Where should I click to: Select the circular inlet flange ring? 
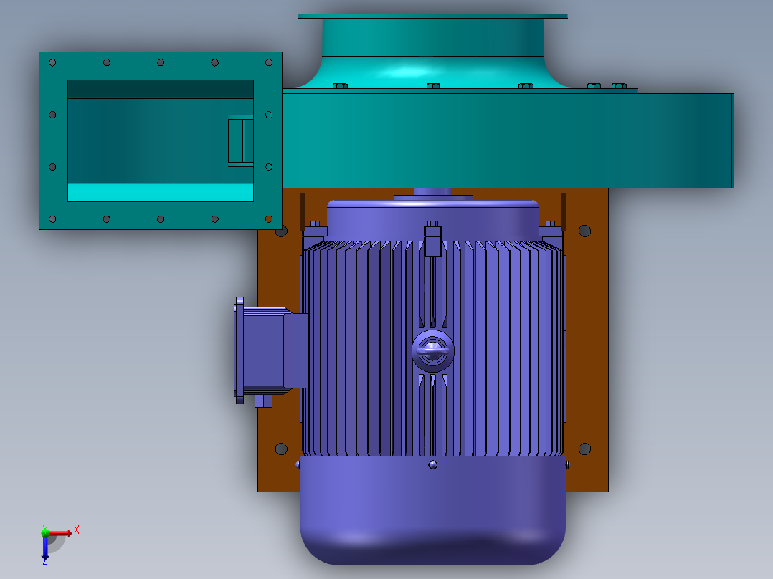pyautogui.click(x=433, y=16)
